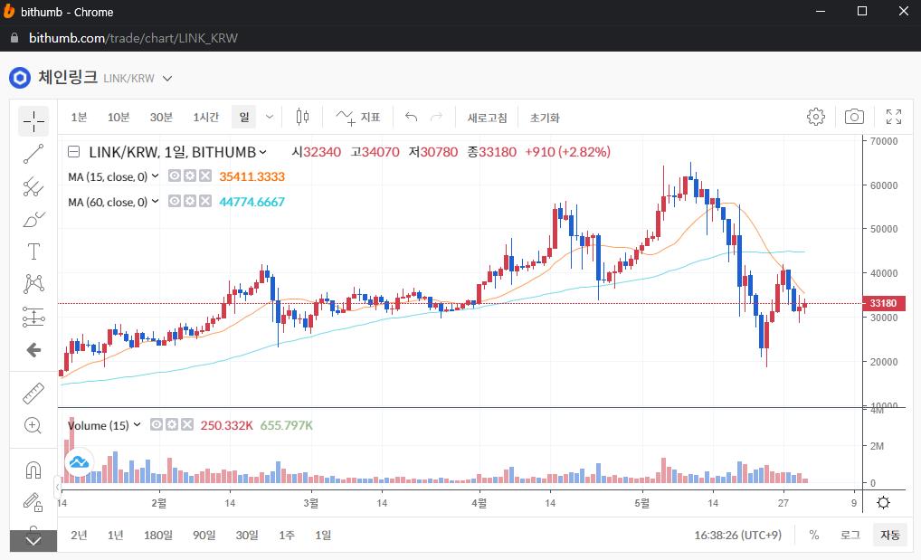
Task: Click the 33180 current price label
Action: click(x=883, y=303)
